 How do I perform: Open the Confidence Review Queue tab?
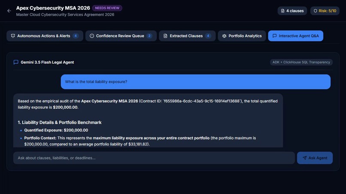point(121,36)
